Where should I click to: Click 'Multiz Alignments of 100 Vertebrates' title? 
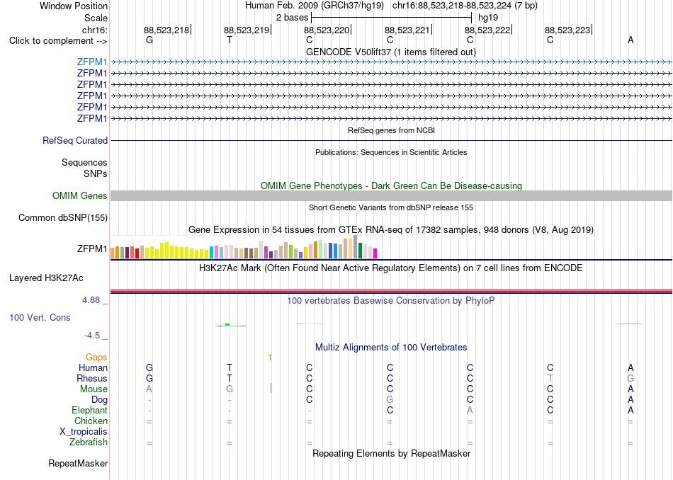click(391, 348)
